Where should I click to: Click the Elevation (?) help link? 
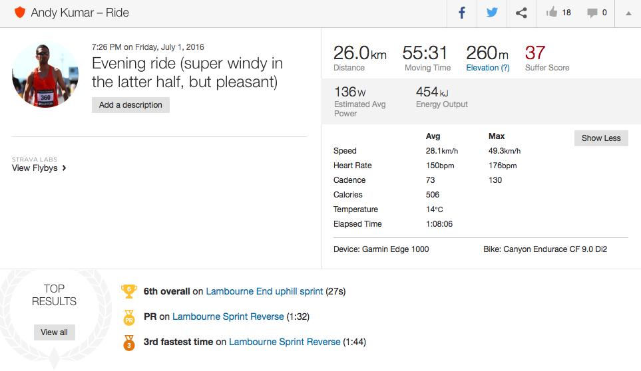487,68
